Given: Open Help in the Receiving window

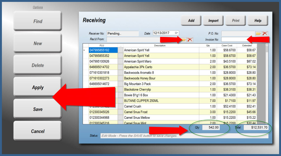Looking at the screenshot, I should (258, 21).
